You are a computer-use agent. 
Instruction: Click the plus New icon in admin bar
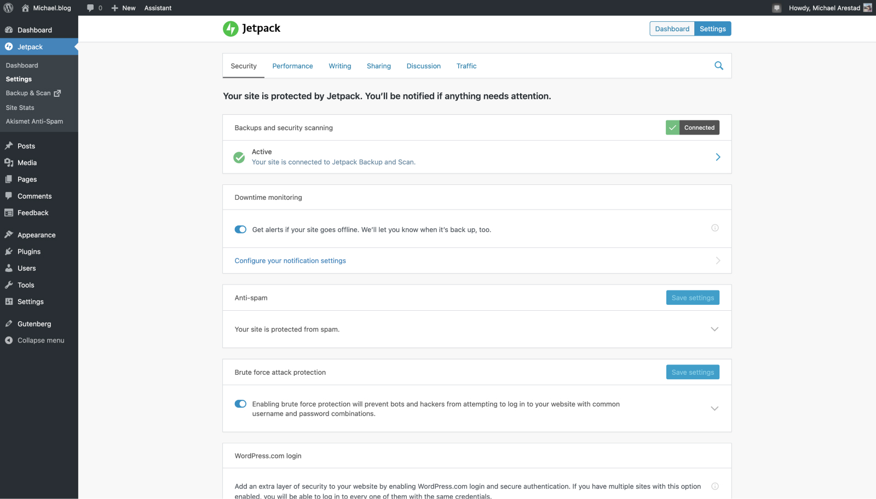click(114, 8)
